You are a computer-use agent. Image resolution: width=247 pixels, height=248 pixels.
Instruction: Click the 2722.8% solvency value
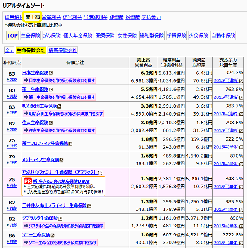coord(233,235)
